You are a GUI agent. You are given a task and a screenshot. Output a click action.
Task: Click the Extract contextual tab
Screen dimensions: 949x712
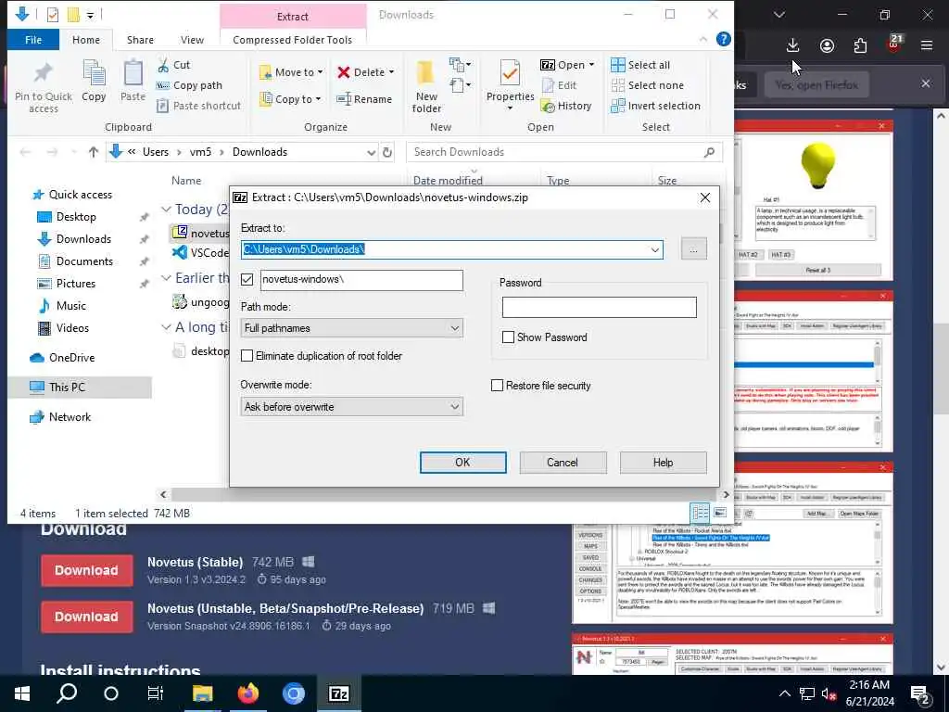click(292, 17)
